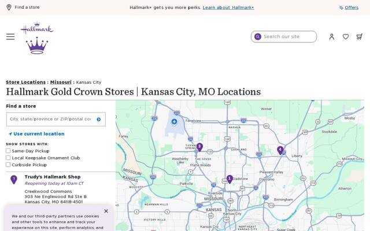The image size is (370, 231).
Task: Focus the Search our site field
Action: [284, 36]
